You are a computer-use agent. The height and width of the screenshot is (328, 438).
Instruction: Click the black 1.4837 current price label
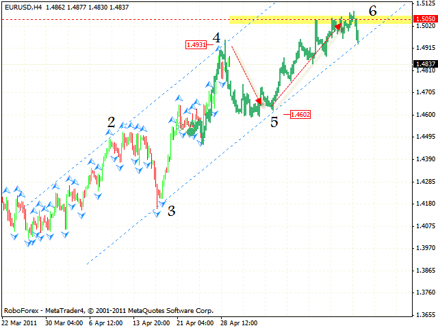click(424, 64)
